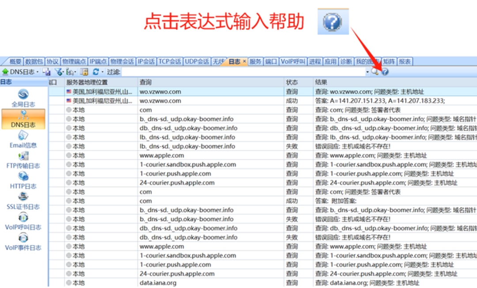Close the 日志 tab with its x button

(x=244, y=61)
